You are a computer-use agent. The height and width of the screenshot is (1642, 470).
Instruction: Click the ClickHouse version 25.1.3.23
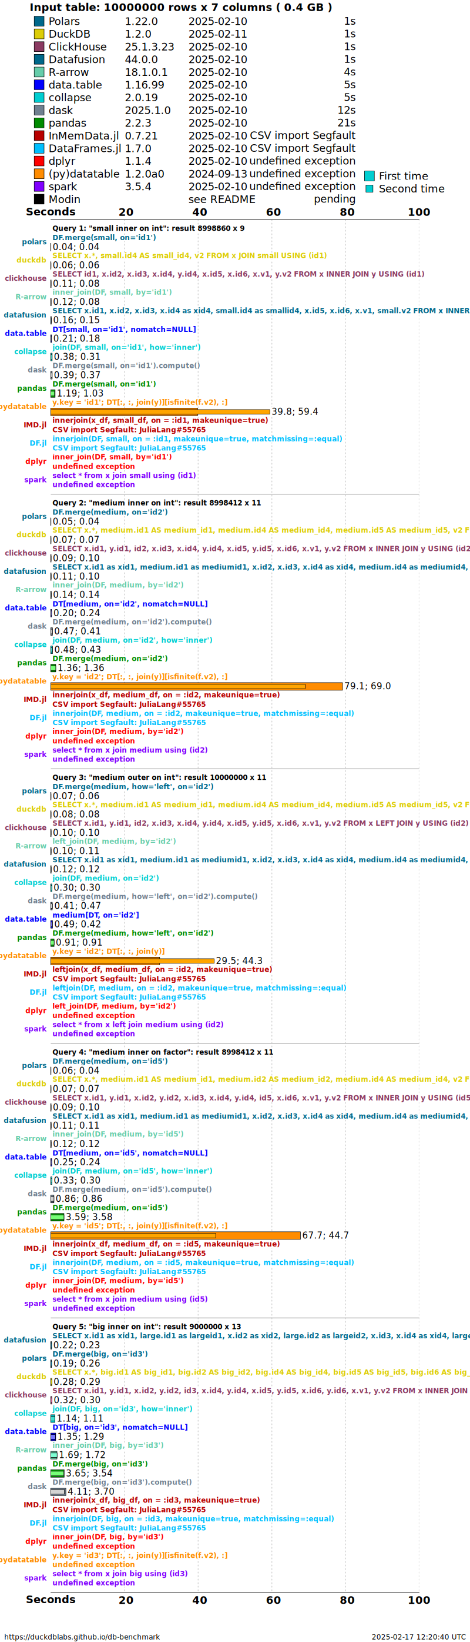[x=149, y=46]
